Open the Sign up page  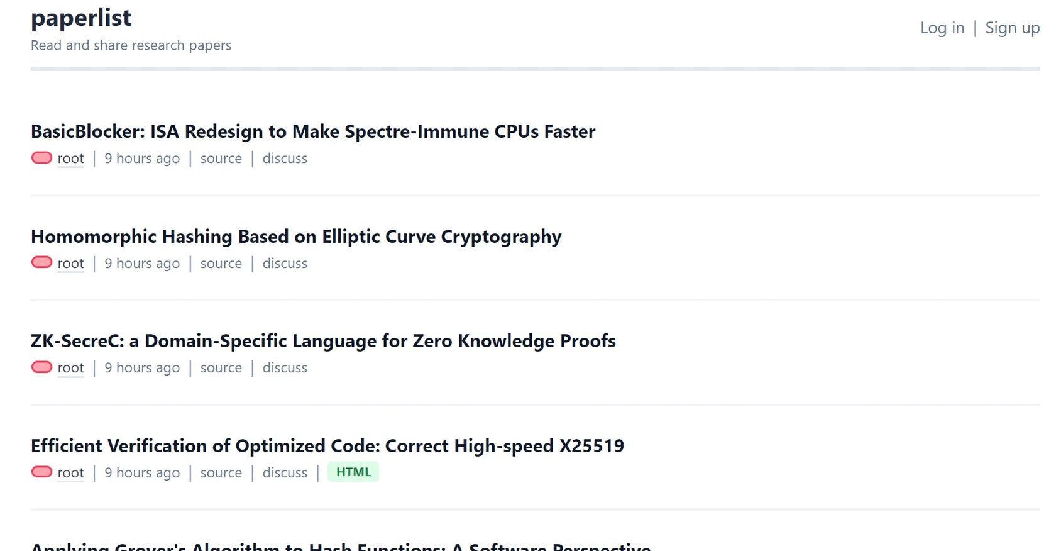tap(1012, 28)
